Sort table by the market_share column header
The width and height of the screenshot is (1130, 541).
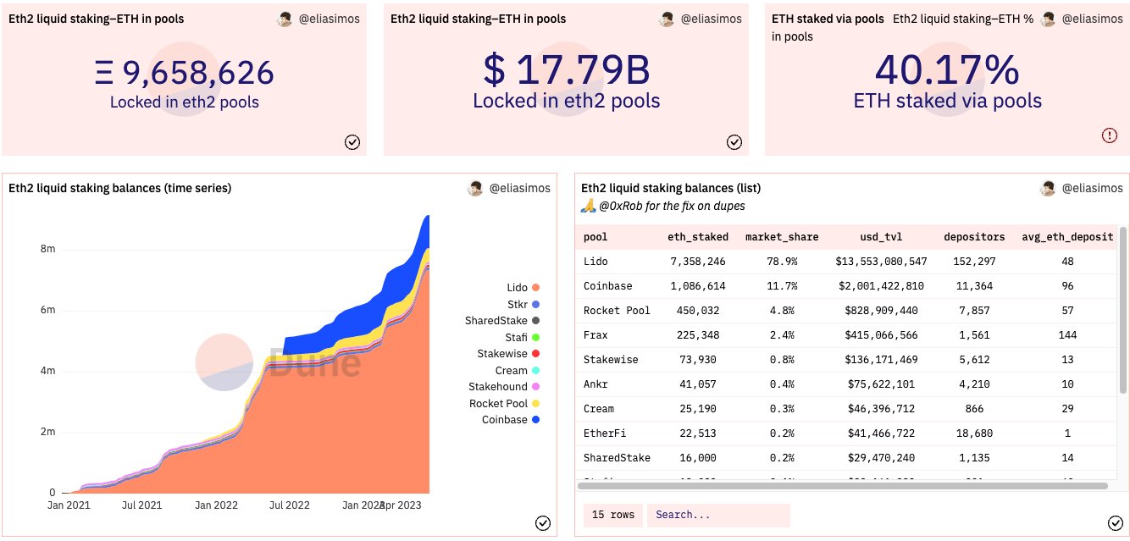tap(782, 237)
